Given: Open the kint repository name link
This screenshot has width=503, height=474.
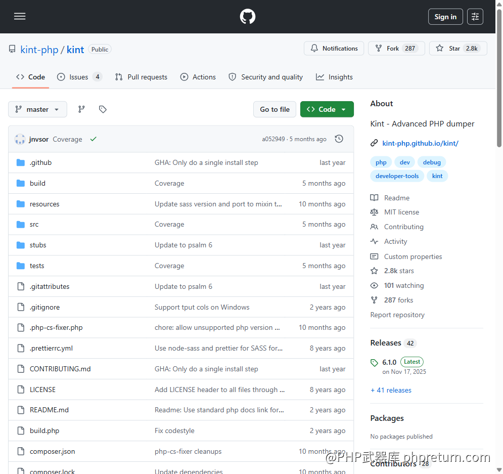Looking at the screenshot, I should pos(75,50).
